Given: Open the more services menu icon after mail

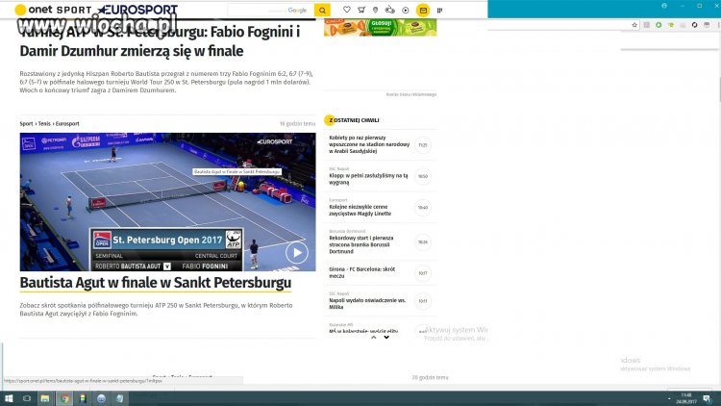Looking at the screenshot, I should click(x=439, y=10).
